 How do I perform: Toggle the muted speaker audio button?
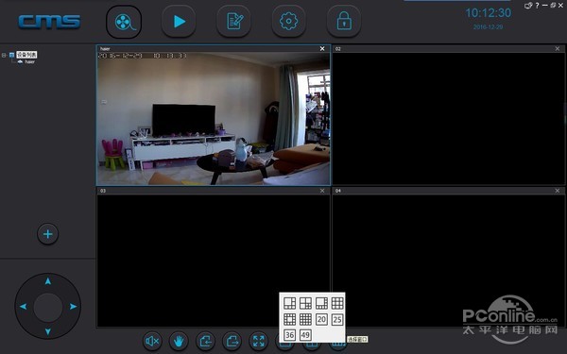152,341
